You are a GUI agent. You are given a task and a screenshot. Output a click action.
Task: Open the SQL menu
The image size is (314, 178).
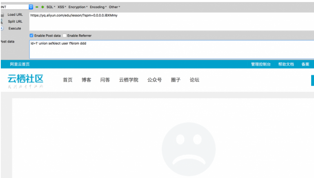point(51,7)
